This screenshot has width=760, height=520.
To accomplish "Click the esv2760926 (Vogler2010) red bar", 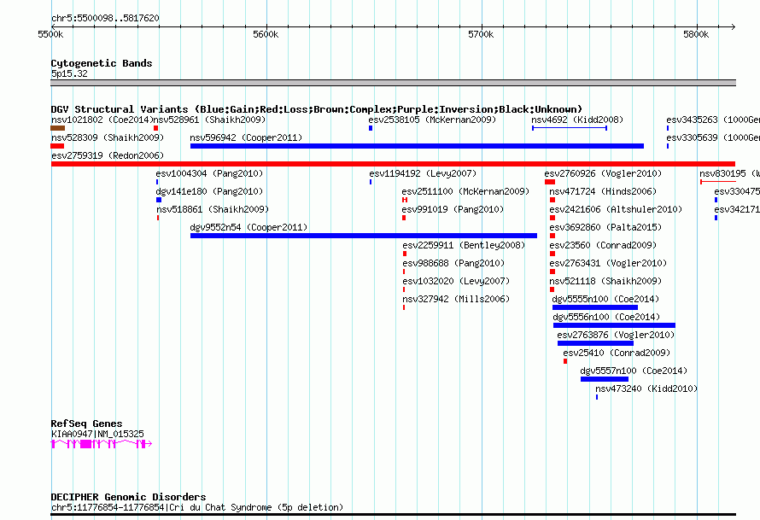I will 550,182.
